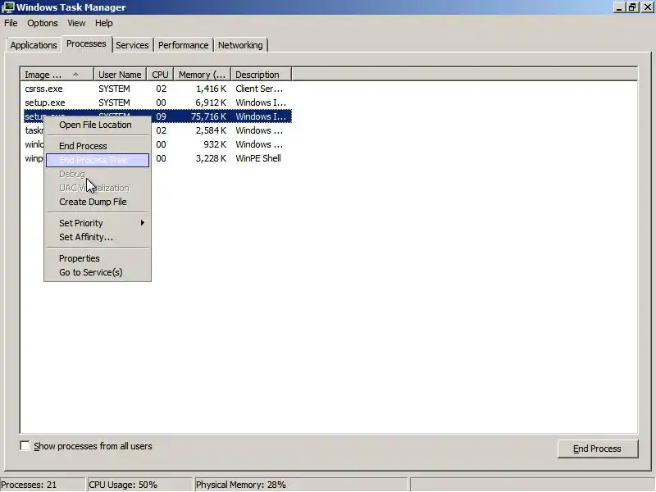This screenshot has height=492, width=656.
Task: Open the Performance tab
Action: pos(183,45)
